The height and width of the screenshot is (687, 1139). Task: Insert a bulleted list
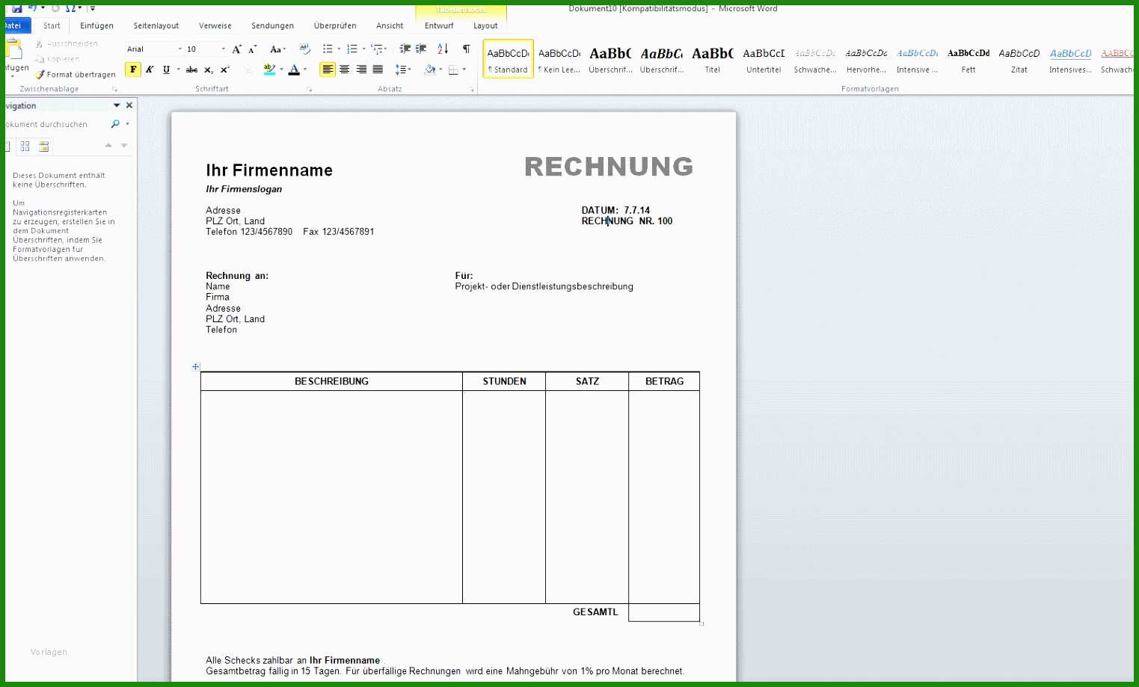point(328,49)
